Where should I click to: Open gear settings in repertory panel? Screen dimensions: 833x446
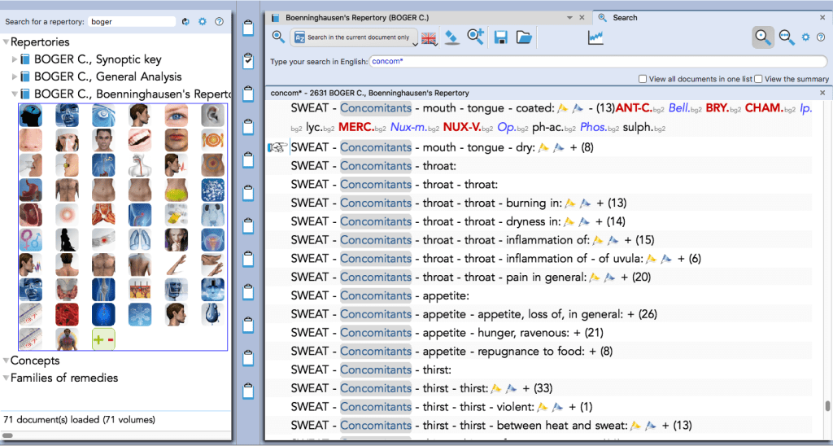pos(203,22)
